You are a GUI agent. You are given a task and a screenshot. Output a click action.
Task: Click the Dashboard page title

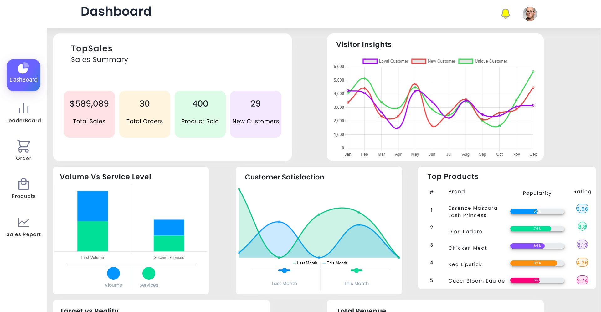(x=116, y=12)
